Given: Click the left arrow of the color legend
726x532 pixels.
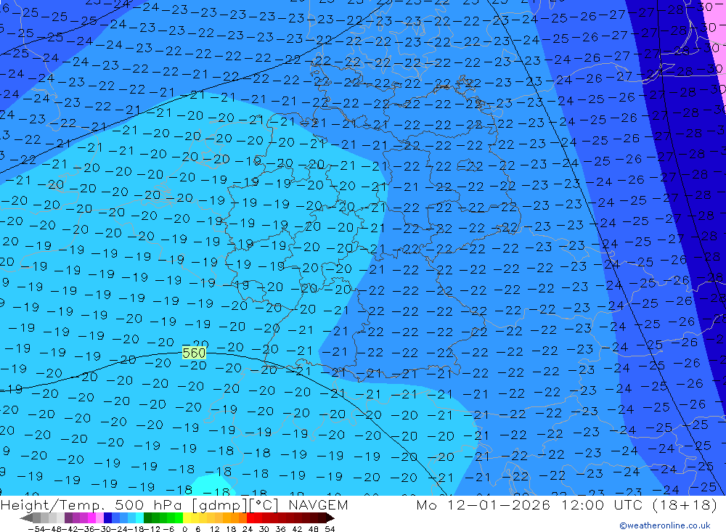Looking at the screenshot, I should click(26, 517).
